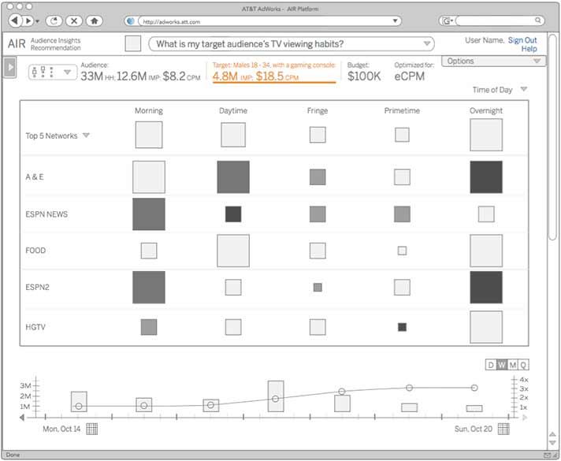The height and width of the screenshot is (461, 561).
Task: Click the Primetime column header
Action: pyautogui.click(x=402, y=110)
